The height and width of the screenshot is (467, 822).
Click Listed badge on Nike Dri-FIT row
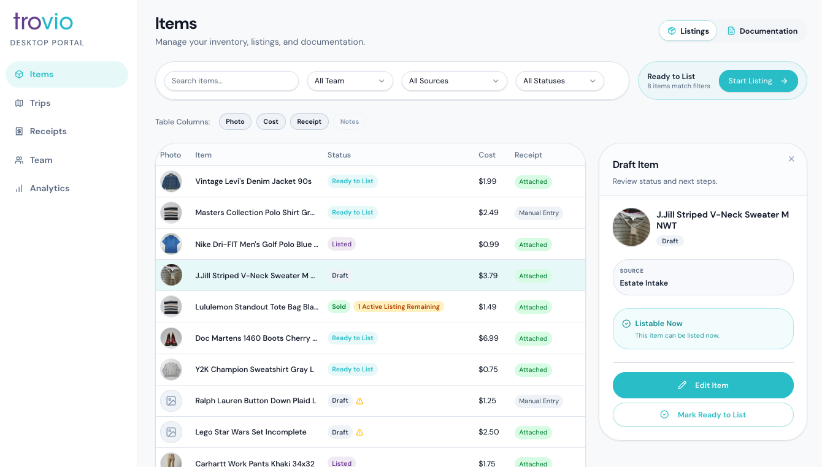[342, 244]
